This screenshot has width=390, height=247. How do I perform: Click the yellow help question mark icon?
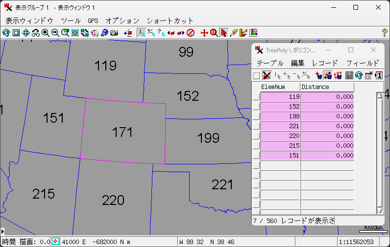[x=384, y=33]
